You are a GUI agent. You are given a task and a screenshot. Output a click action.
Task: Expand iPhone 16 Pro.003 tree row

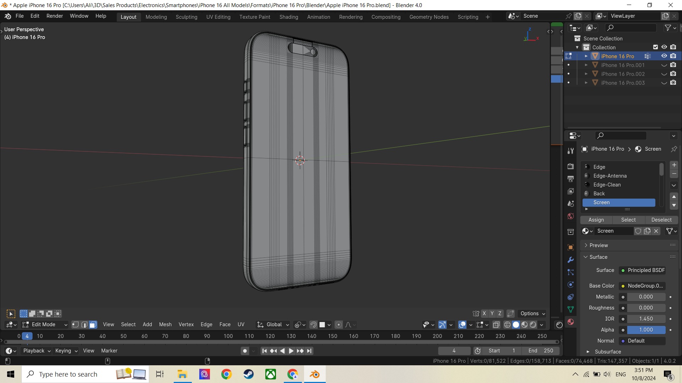pos(586,83)
